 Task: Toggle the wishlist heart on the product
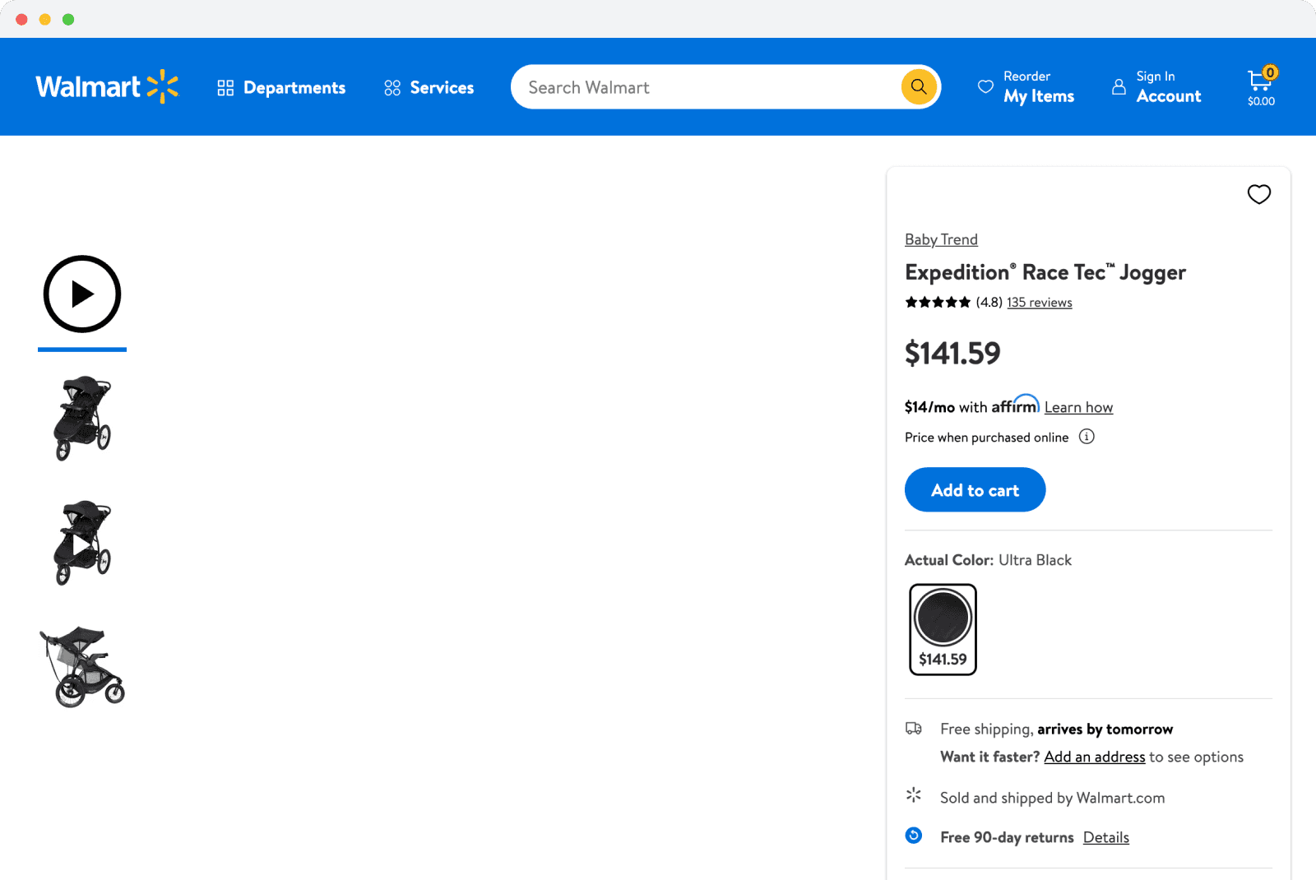tap(1259, 195)
